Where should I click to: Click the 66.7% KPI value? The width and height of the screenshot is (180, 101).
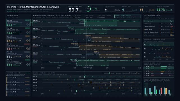[161, 10]
